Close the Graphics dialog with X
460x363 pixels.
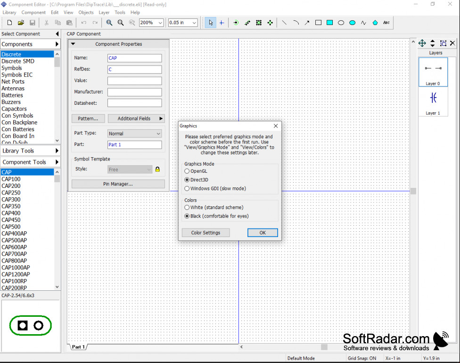coord(276,126)
